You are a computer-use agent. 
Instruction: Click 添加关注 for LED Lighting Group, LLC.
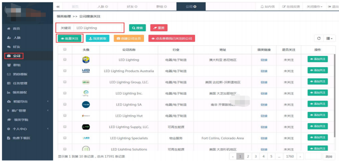coord(318,81)
